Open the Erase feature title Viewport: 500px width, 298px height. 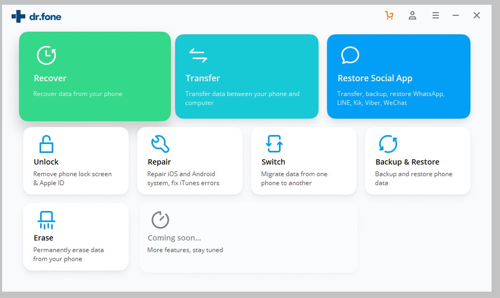[43, 238]
